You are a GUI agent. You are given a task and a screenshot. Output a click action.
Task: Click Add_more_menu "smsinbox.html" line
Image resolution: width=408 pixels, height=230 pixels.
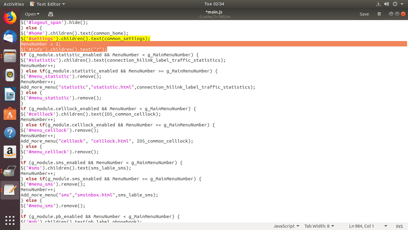[x=89, y=195]
